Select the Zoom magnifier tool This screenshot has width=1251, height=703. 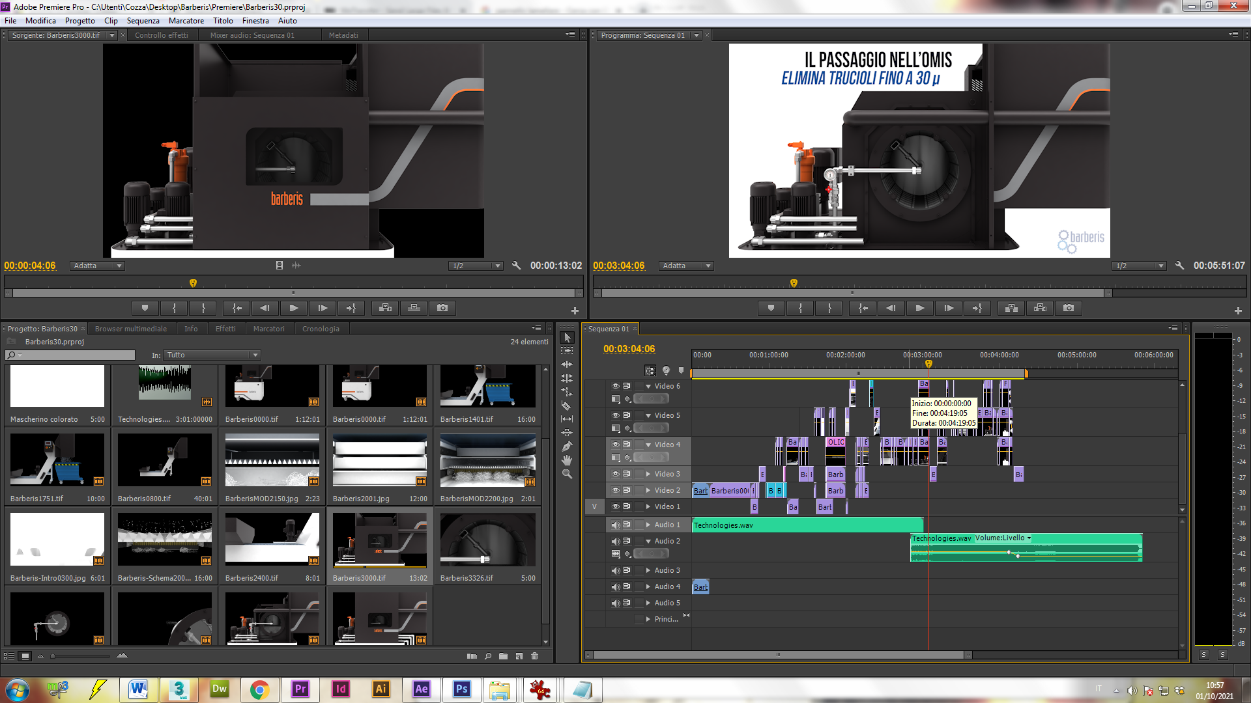[x=567, y=474]
